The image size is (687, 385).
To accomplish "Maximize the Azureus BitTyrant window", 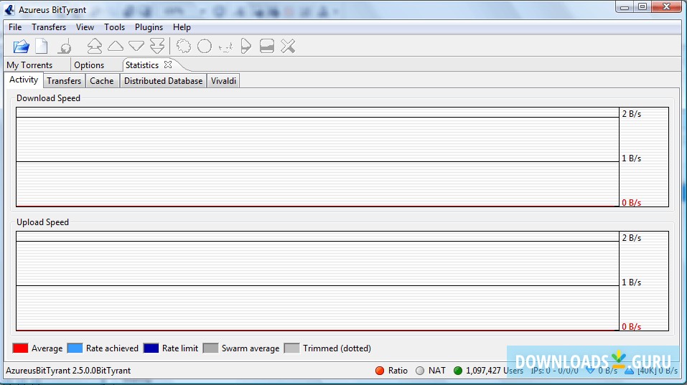I will (642, 6).
